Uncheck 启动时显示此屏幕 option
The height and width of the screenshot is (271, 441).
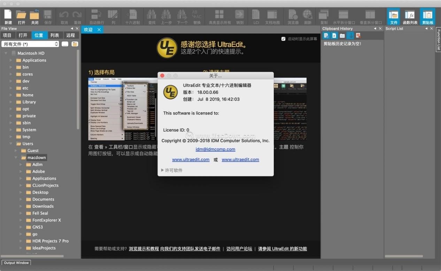[x=284, y=39]
